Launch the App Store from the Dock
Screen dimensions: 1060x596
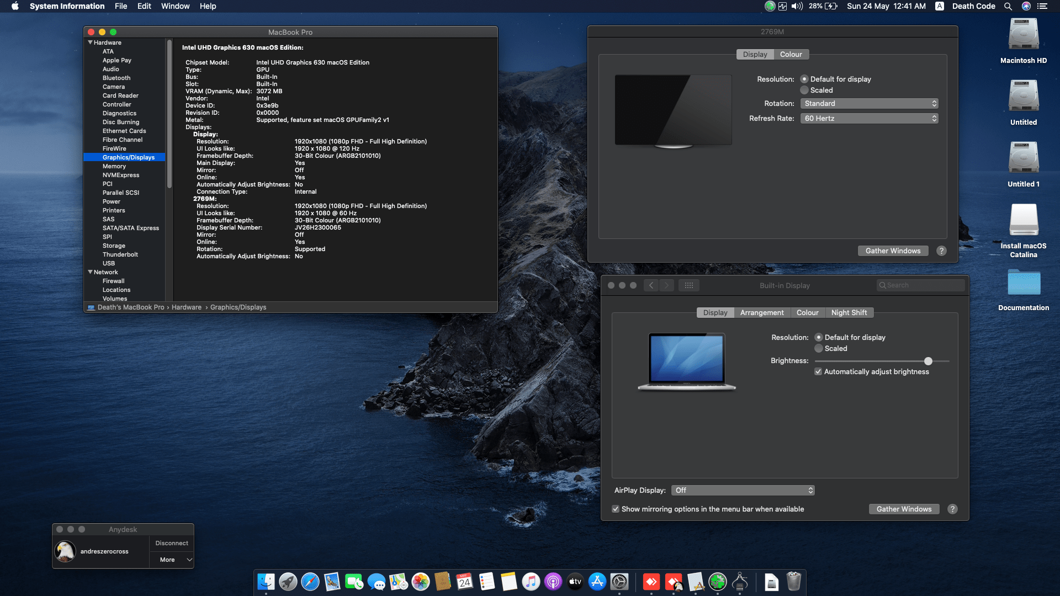[x=597, y=582]
